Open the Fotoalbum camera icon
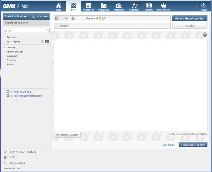 pos(118,6)
